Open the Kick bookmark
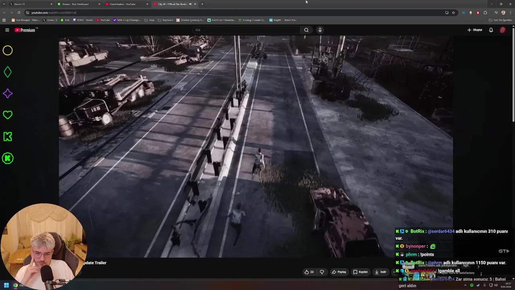This screenshot has width=515, height=290. coord(65,20)
